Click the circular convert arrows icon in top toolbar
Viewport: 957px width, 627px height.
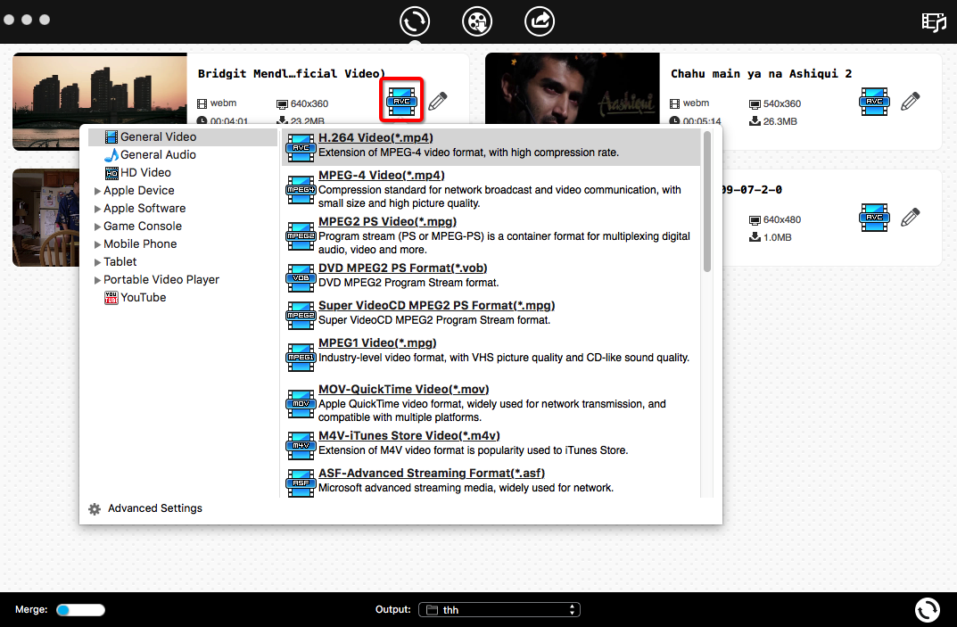tap(414, 21)
